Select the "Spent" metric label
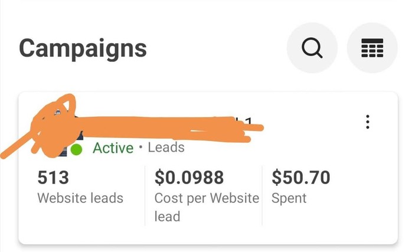The image size is (412, 252). point(289,198)
